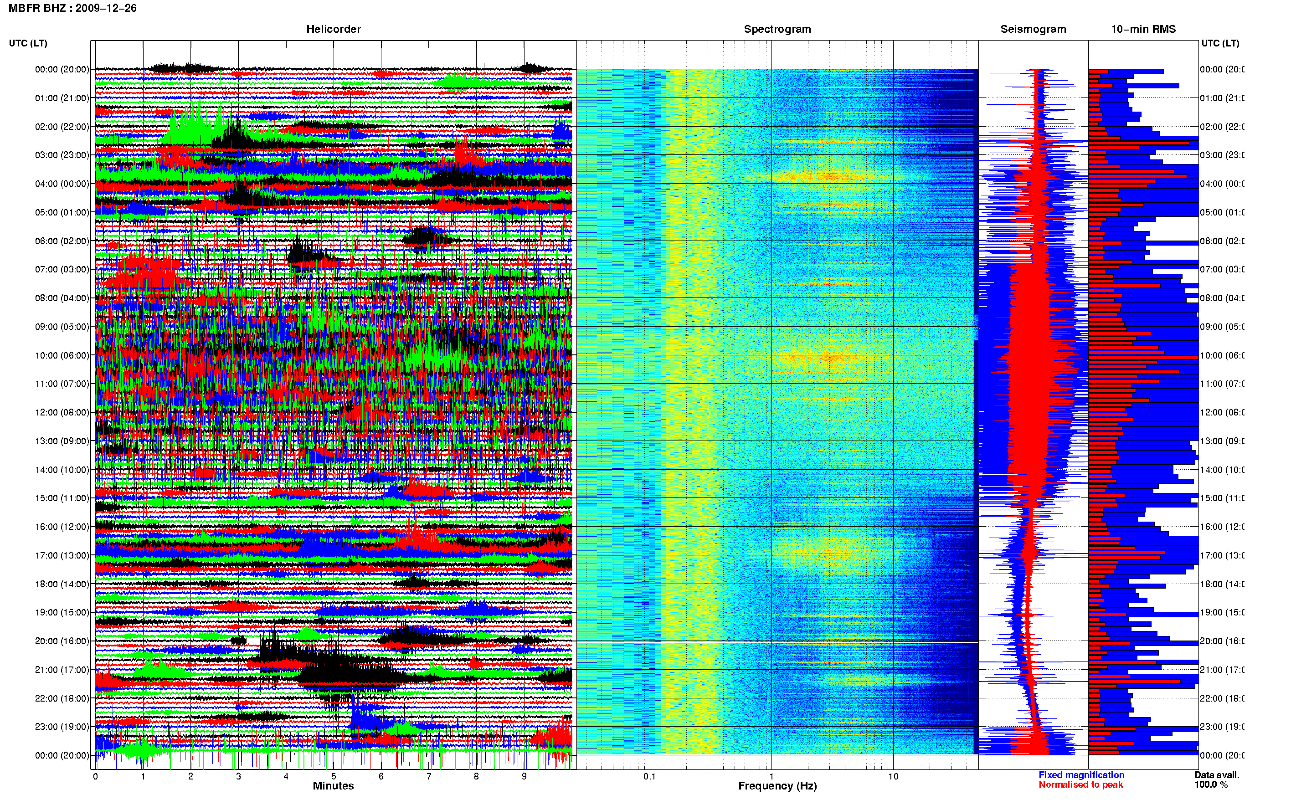Click the '17:00 (13:00)' helicorder time label
The width and height of the screenshot is (1296, 810).
(x=62, y=555)
